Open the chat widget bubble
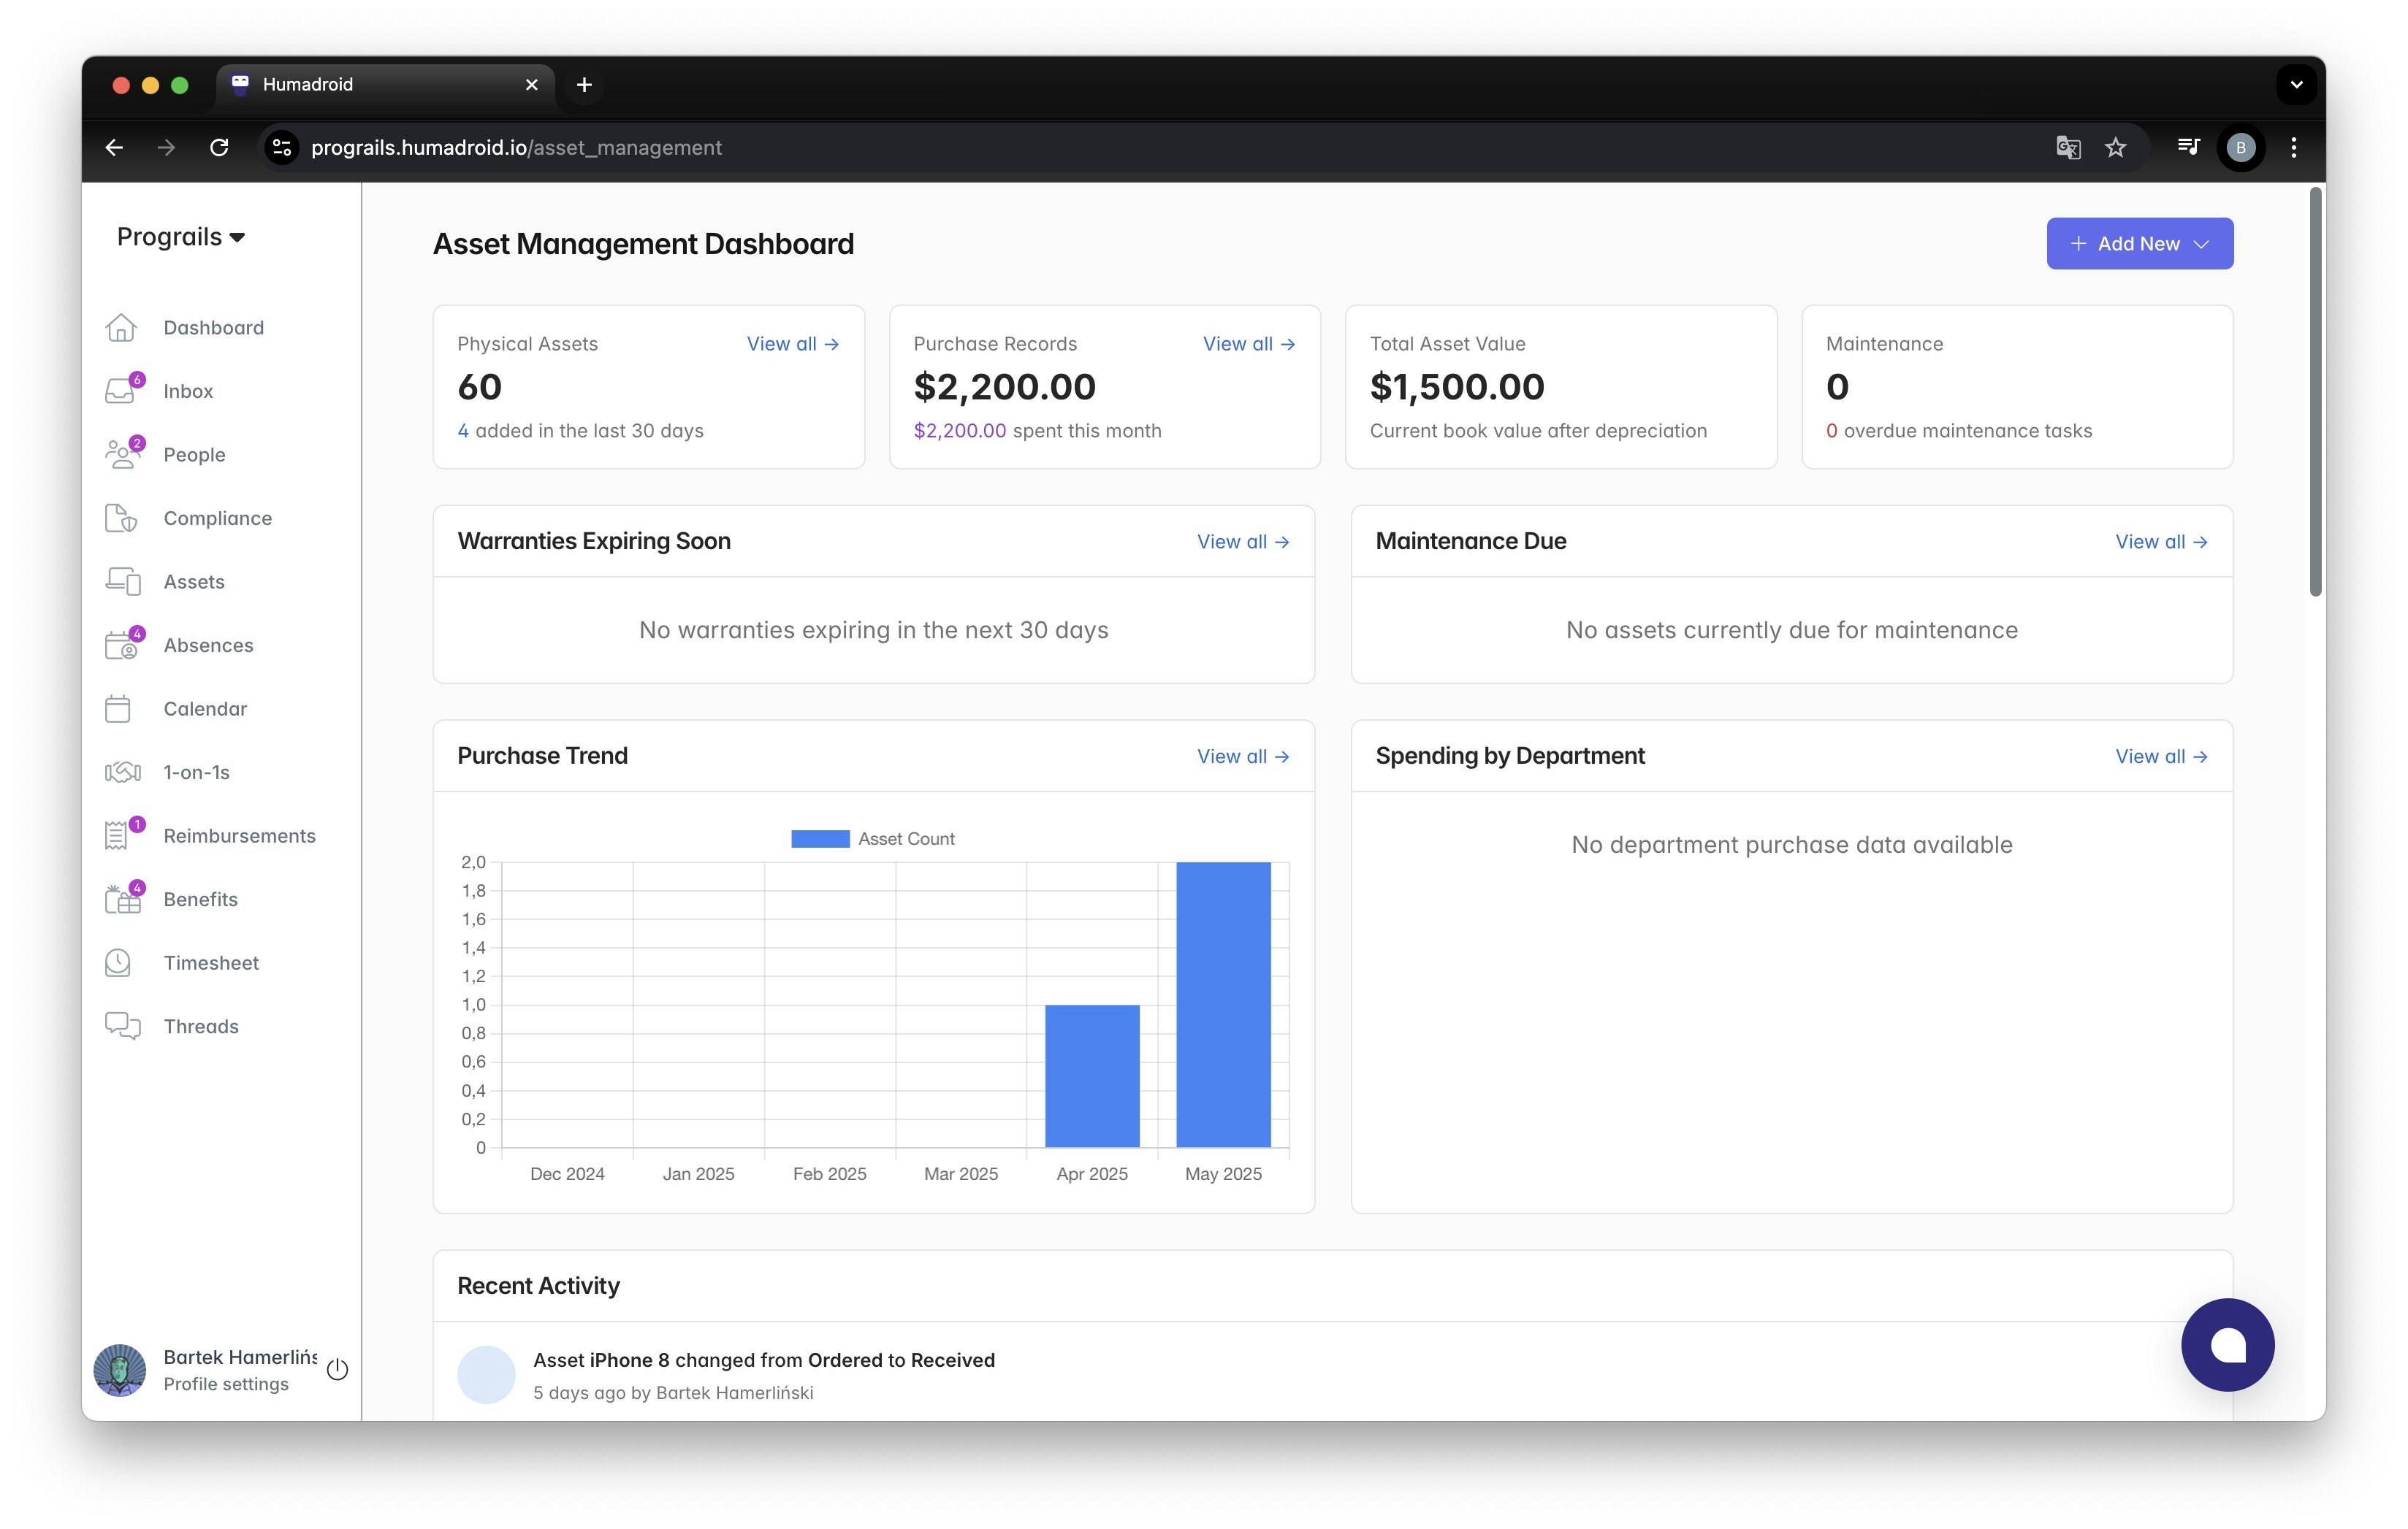The width and height of the screenshot is (2408, 1529). click(2227, 1344)
